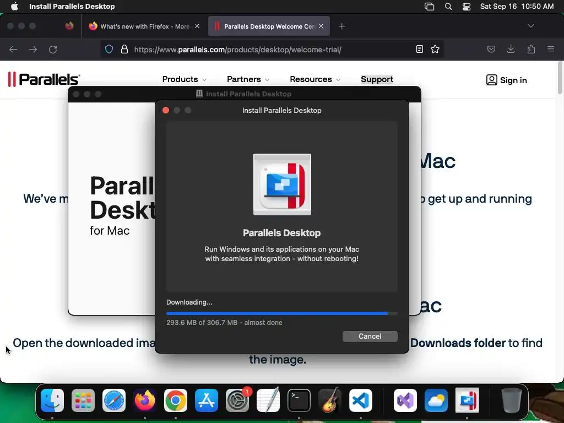Image resolution: width=564 pixels, height=423 pixels.
Task: Click the Parallels Desktop installer icon image
Action: tap(282, 185)
